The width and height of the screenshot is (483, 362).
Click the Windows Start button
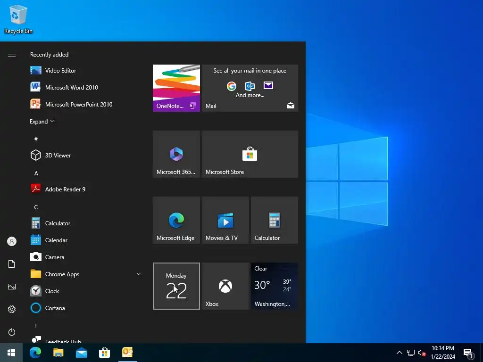(11, 353)
